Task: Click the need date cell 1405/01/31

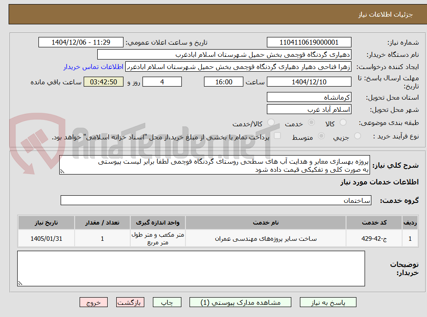Action: [46, 239]
